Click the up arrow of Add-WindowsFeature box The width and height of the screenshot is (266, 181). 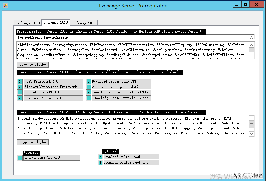(x=251, y=45)
